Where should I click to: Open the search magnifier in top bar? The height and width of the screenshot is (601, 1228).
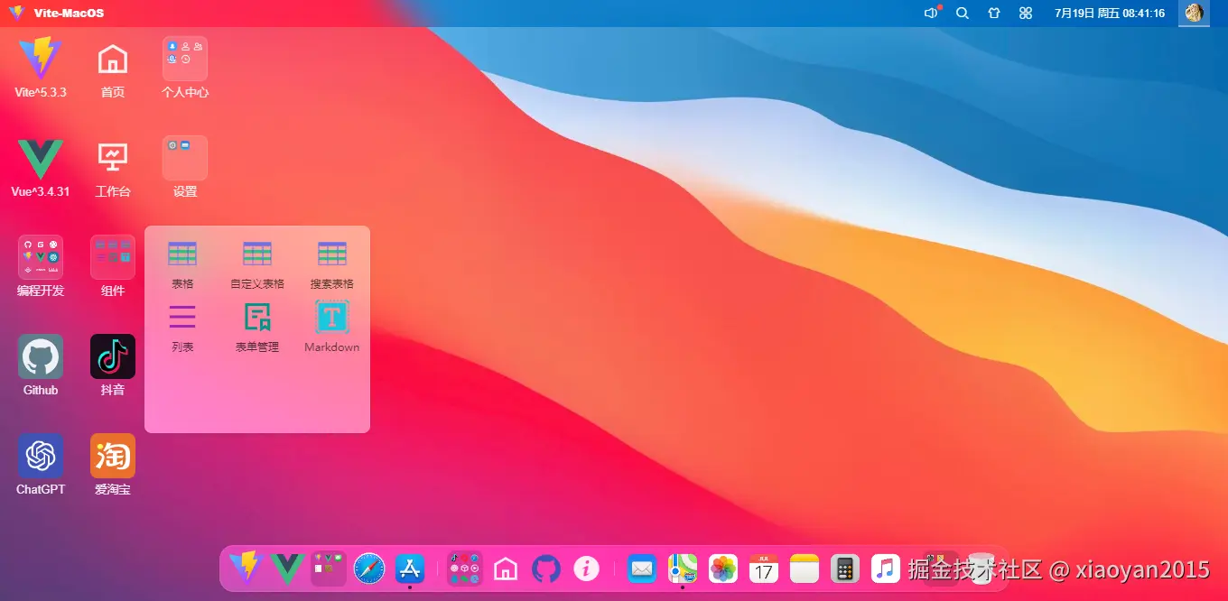pos(963,14)
